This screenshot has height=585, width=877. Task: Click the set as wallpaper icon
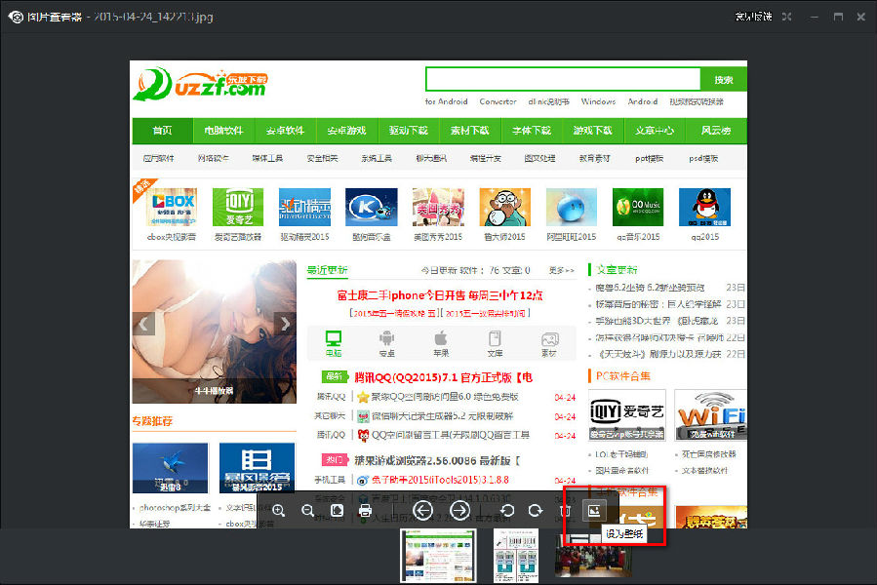(593, 509)
